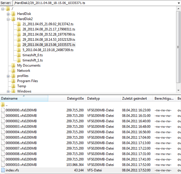Select the Program Files folder
181x174 pixels.
pyautogui.click(x=28, y=81)
